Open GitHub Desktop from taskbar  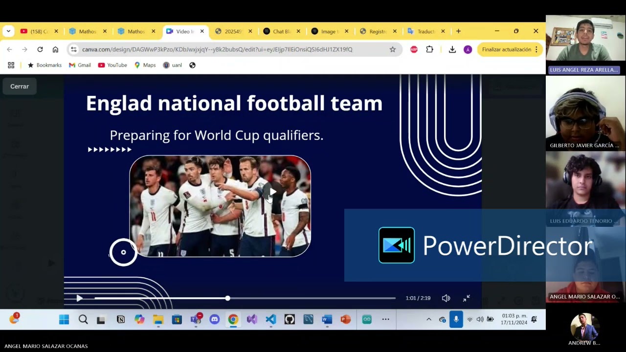pos(290,320)
